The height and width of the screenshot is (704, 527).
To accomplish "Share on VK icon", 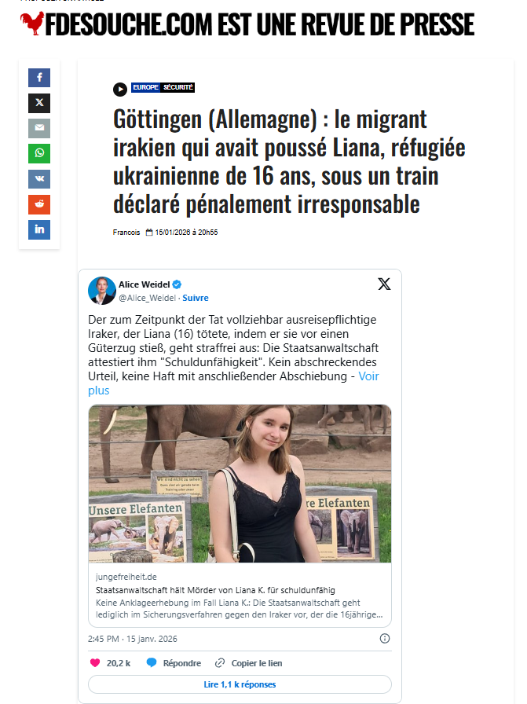I will pyautogui.click(x=39, y=178).
